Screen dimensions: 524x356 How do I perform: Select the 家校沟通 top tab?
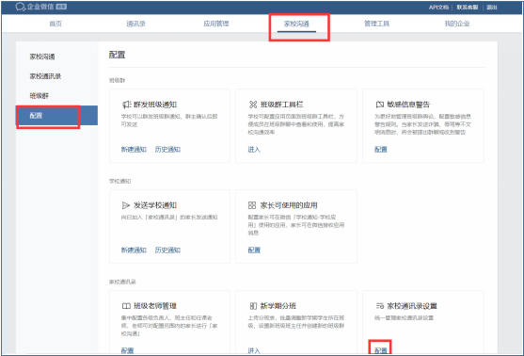296,24
